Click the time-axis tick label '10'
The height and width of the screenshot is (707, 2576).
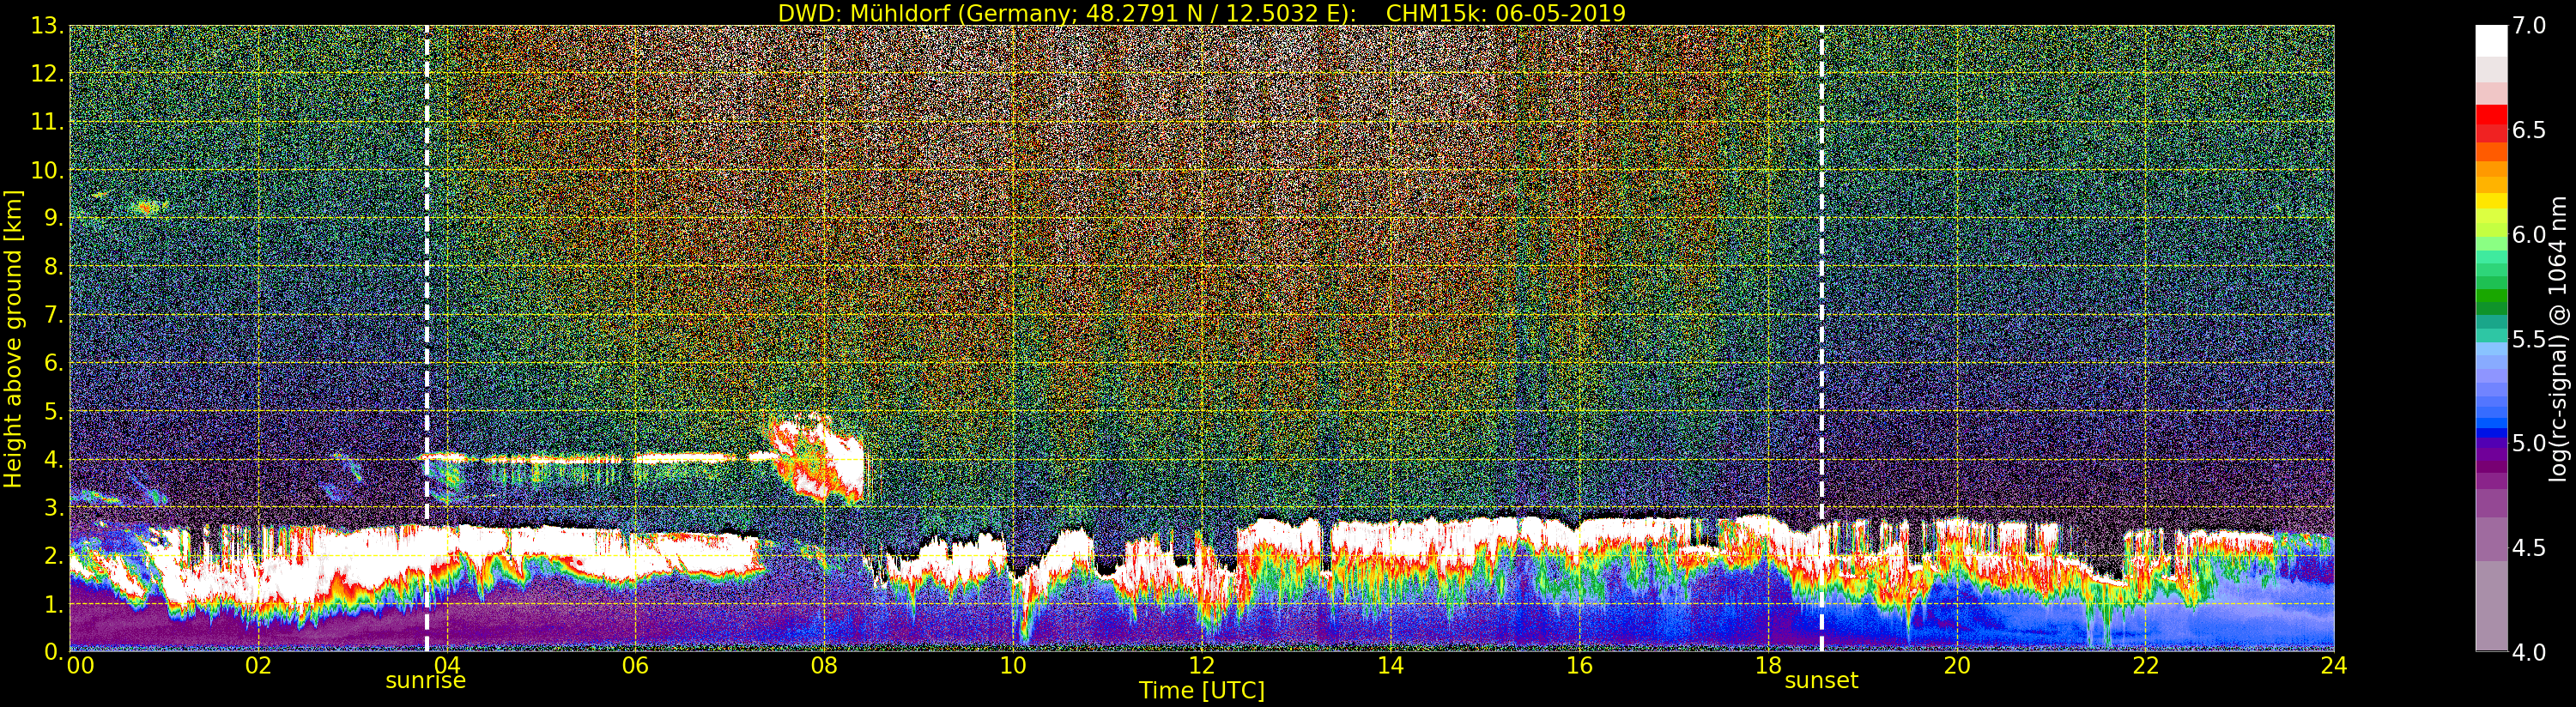point(1013,666)
